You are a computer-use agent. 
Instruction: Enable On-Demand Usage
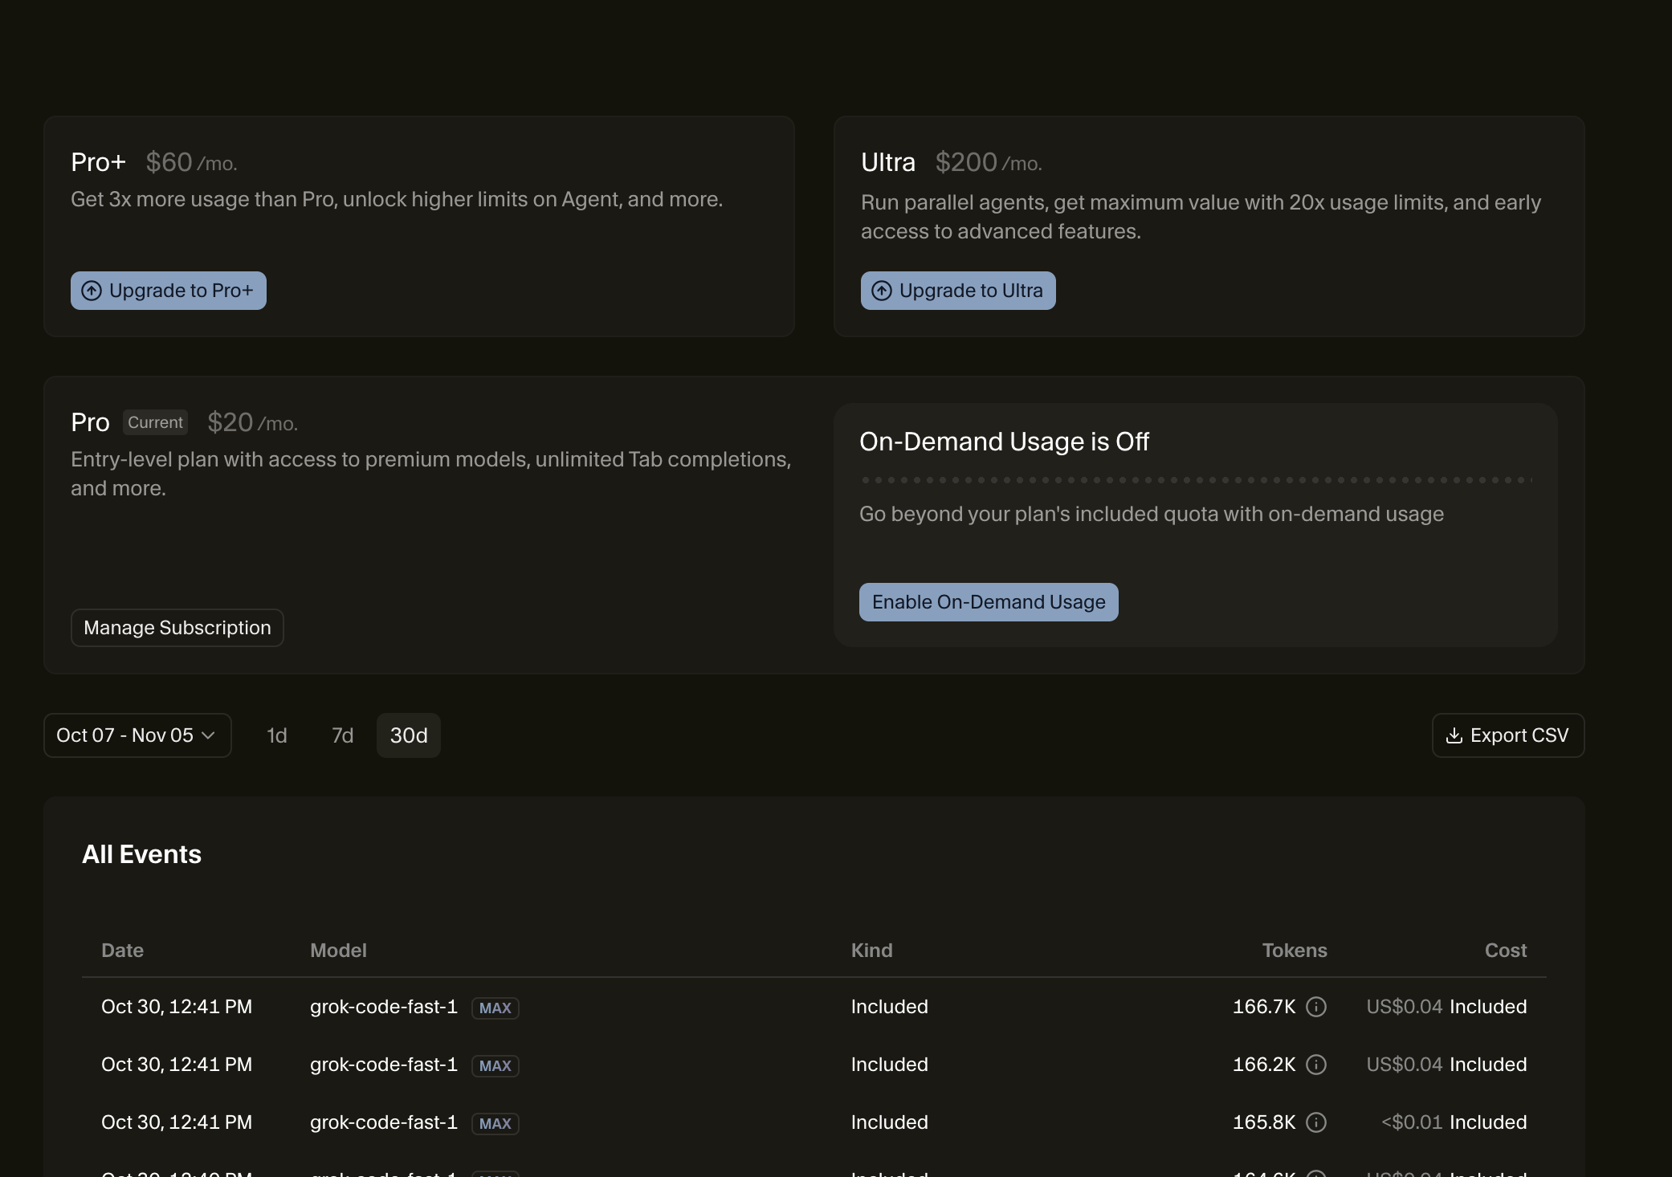pyautogui.click(x=988, y=602)
